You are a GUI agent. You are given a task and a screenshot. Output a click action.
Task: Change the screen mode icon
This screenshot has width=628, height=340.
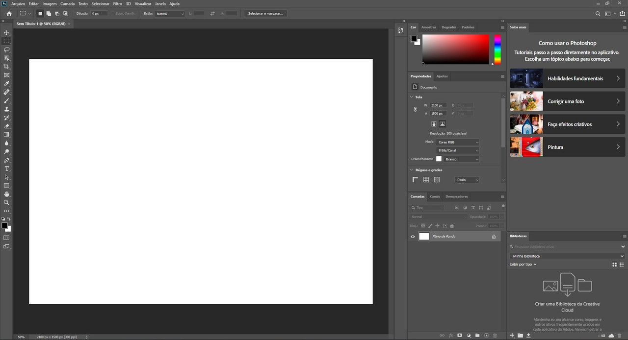pos(6,246)
